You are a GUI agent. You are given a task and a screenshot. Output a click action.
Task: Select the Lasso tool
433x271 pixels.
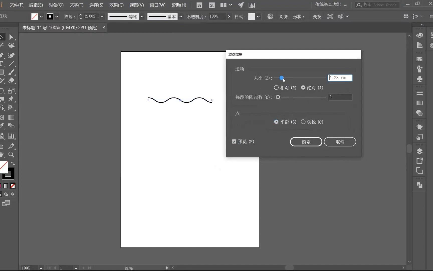11,46
